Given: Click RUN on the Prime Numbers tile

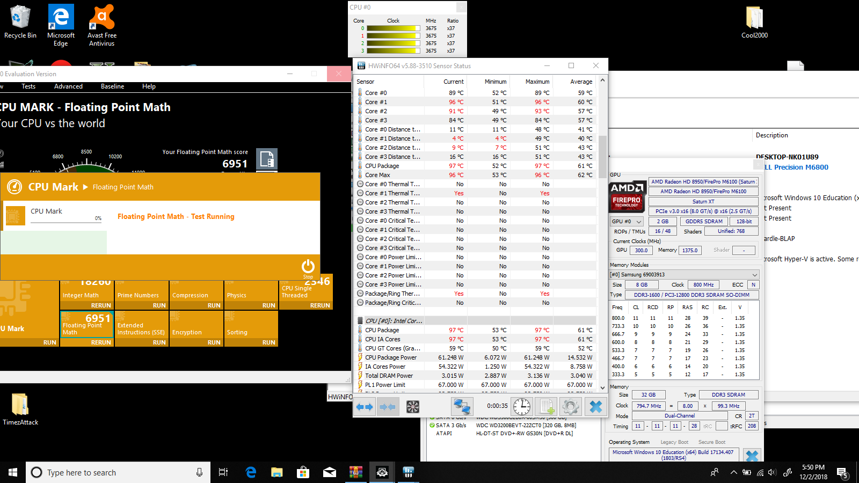Looking at the screenshot, I should pos(159,305).
